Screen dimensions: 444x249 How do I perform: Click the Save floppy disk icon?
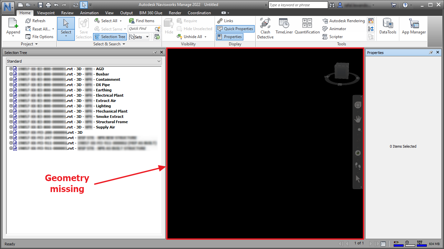[40, 5]
